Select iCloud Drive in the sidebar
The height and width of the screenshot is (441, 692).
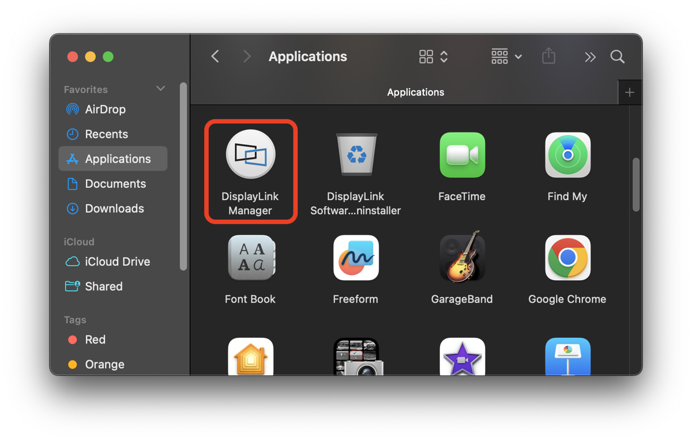117,262
